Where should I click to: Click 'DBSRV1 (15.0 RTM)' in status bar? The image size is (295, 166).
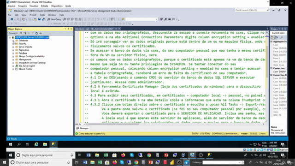click(x=201, y=134)
